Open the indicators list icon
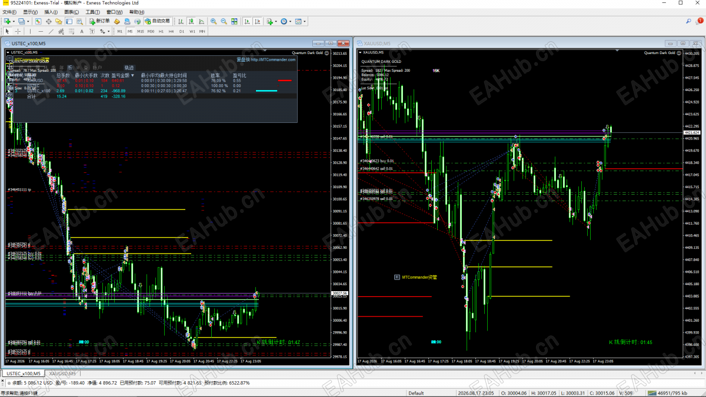706x397 pixels. (x=269, y=21)
